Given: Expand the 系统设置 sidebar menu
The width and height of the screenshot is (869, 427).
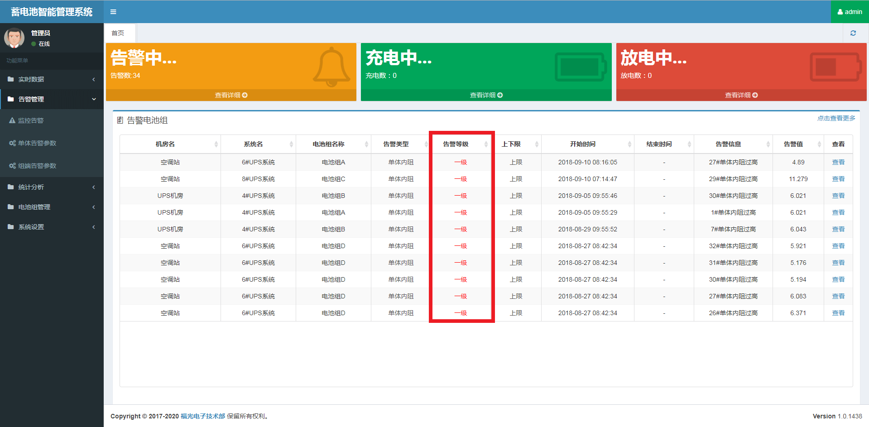Looking at the screenshot, I should pyautogui.click(x=52, y=227).
